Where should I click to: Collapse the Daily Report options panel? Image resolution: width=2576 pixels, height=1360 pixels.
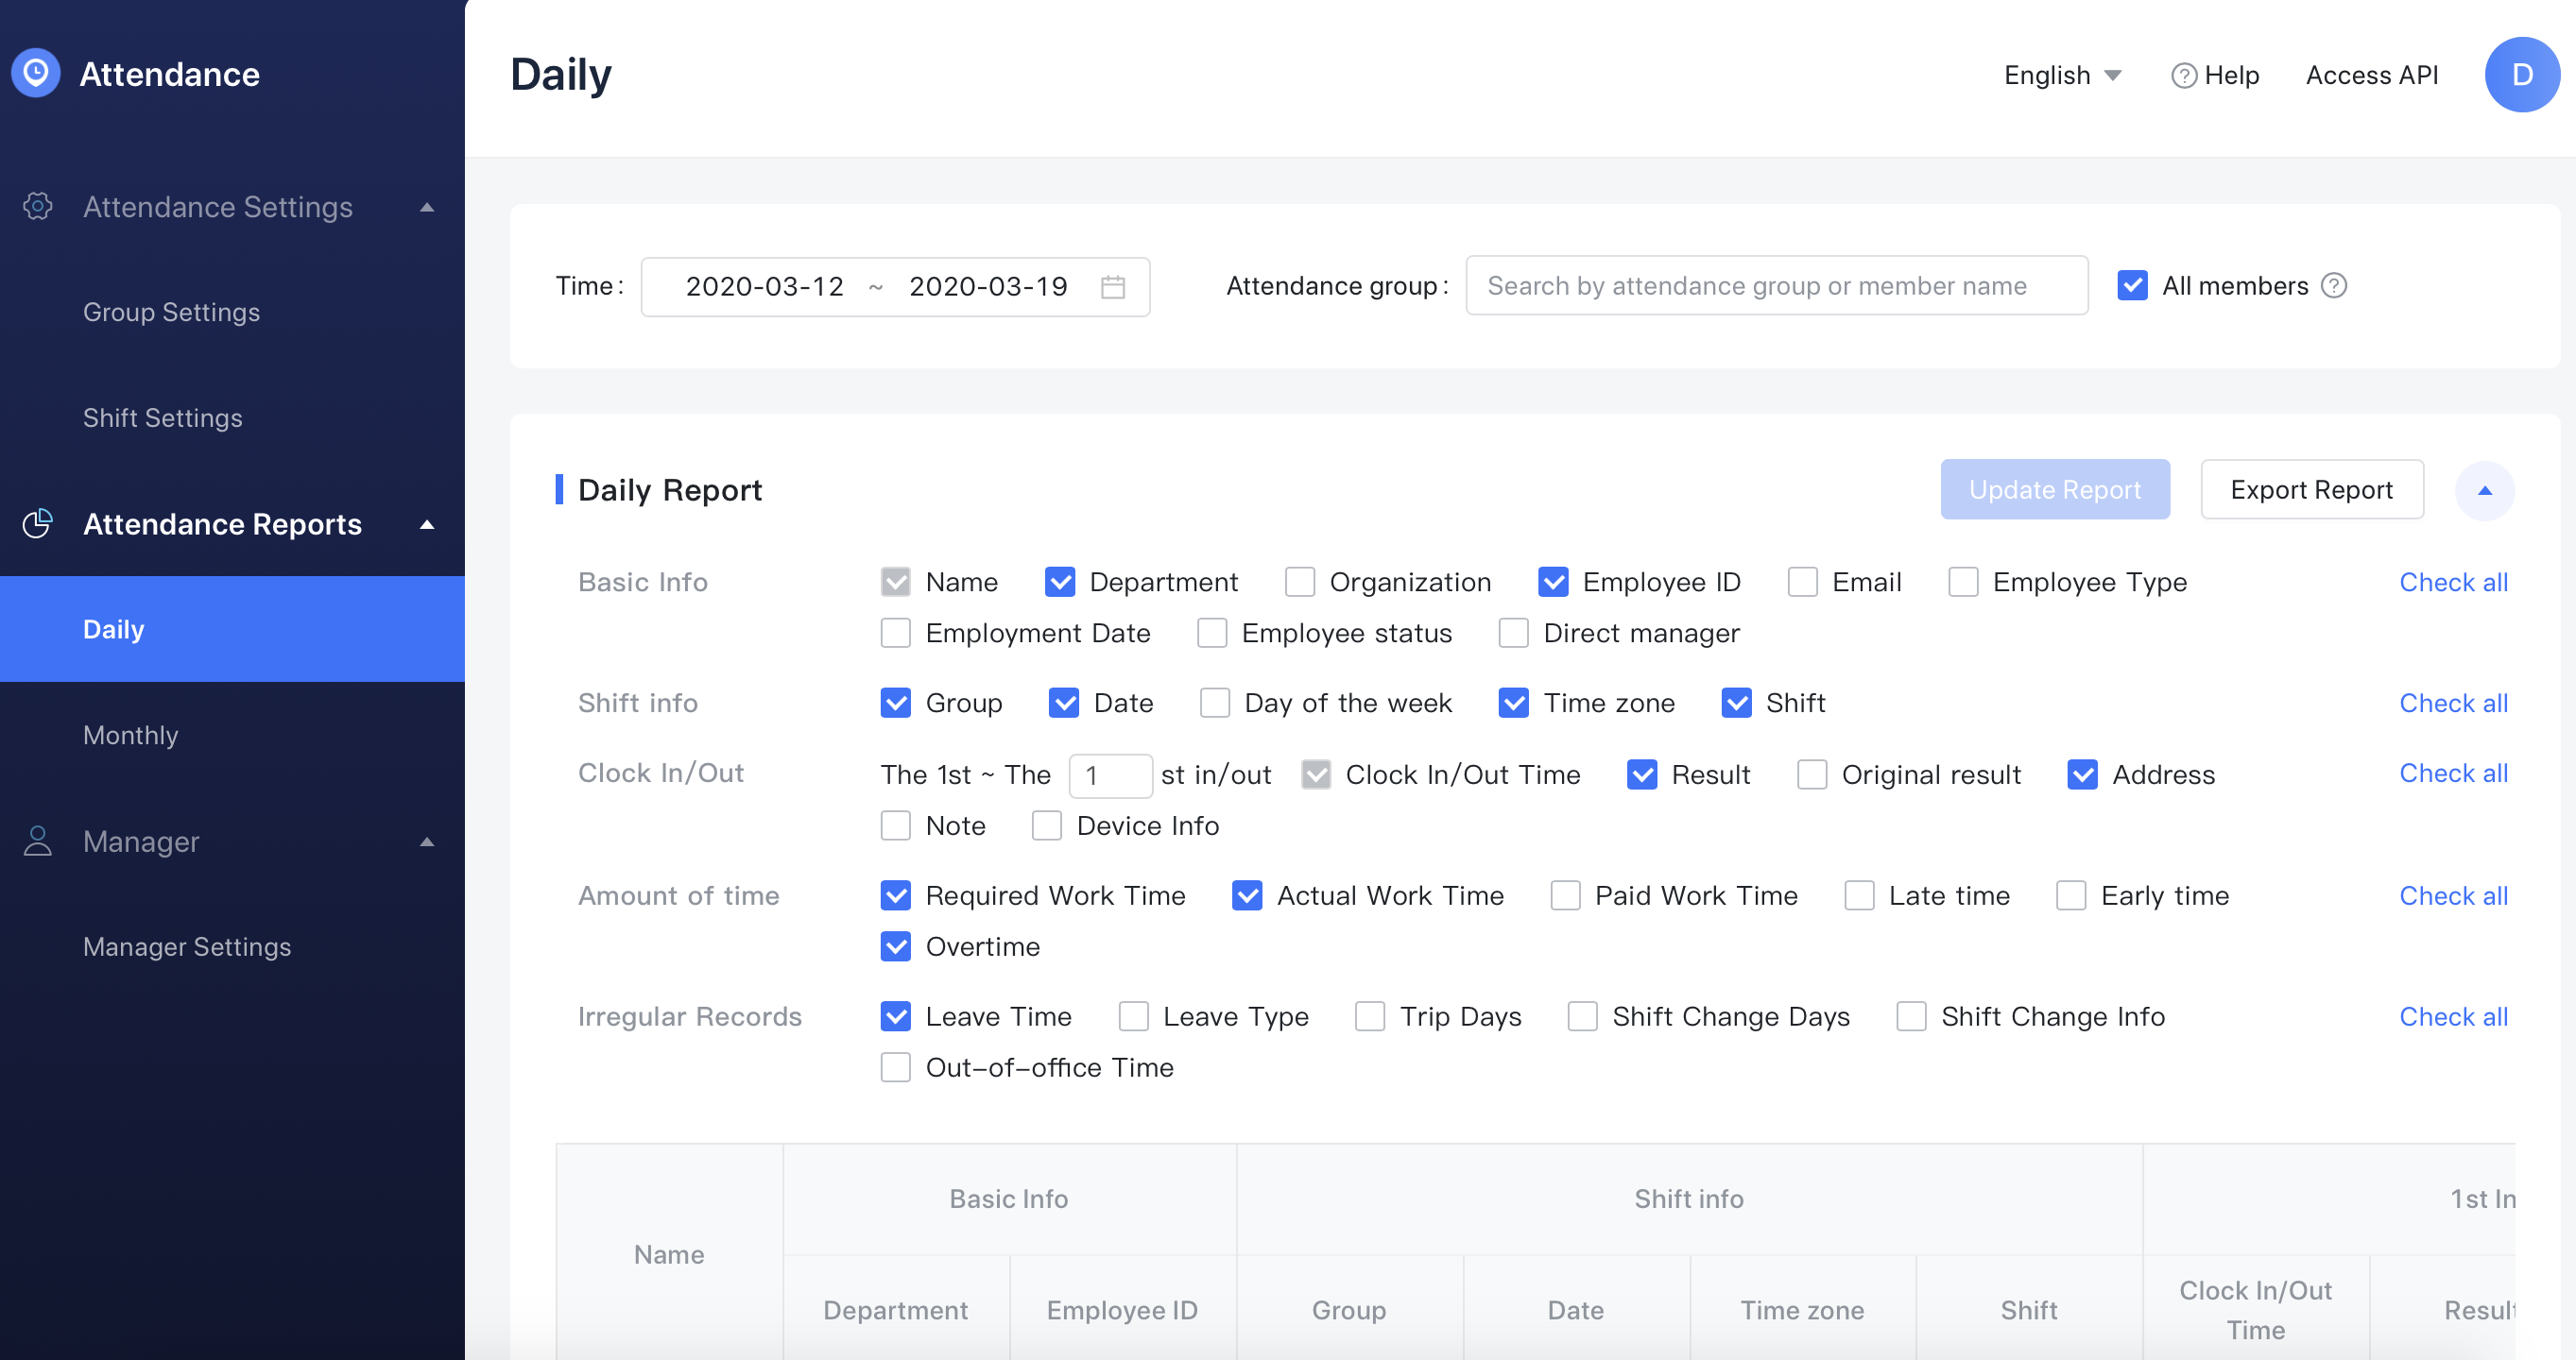point(2484,491)
